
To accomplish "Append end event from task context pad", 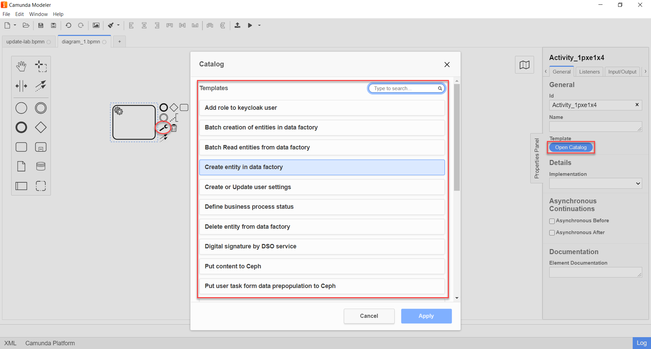I will click(164, 108).
